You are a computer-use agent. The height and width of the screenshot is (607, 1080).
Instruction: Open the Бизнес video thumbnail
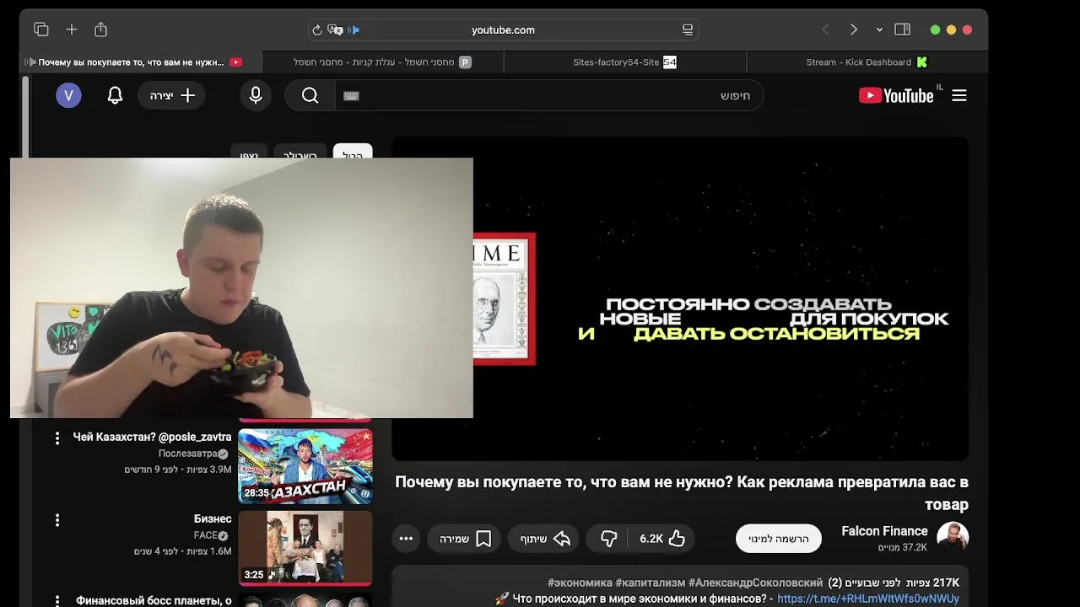pyautogui.click(x=305, y=548)
